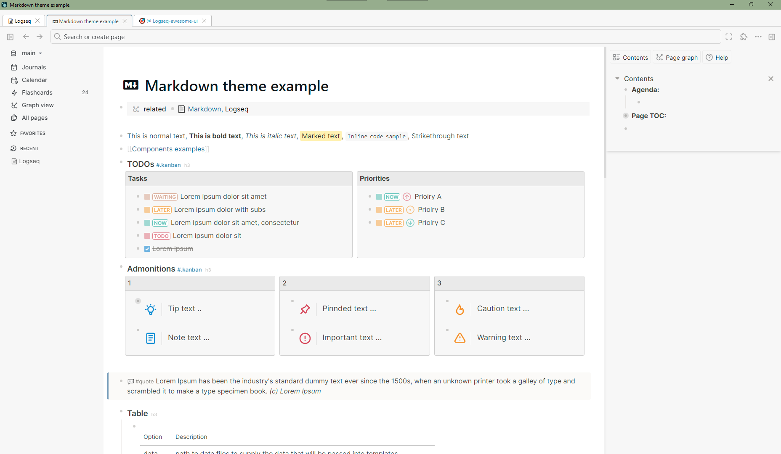Close the Contents panel with X
Image resolution: width=781 pixels, height=454 pixels.
(x=771, y=79)
